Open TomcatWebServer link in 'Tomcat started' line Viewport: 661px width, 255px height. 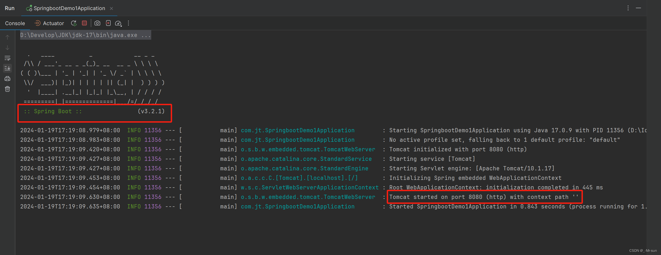(308, 197)
